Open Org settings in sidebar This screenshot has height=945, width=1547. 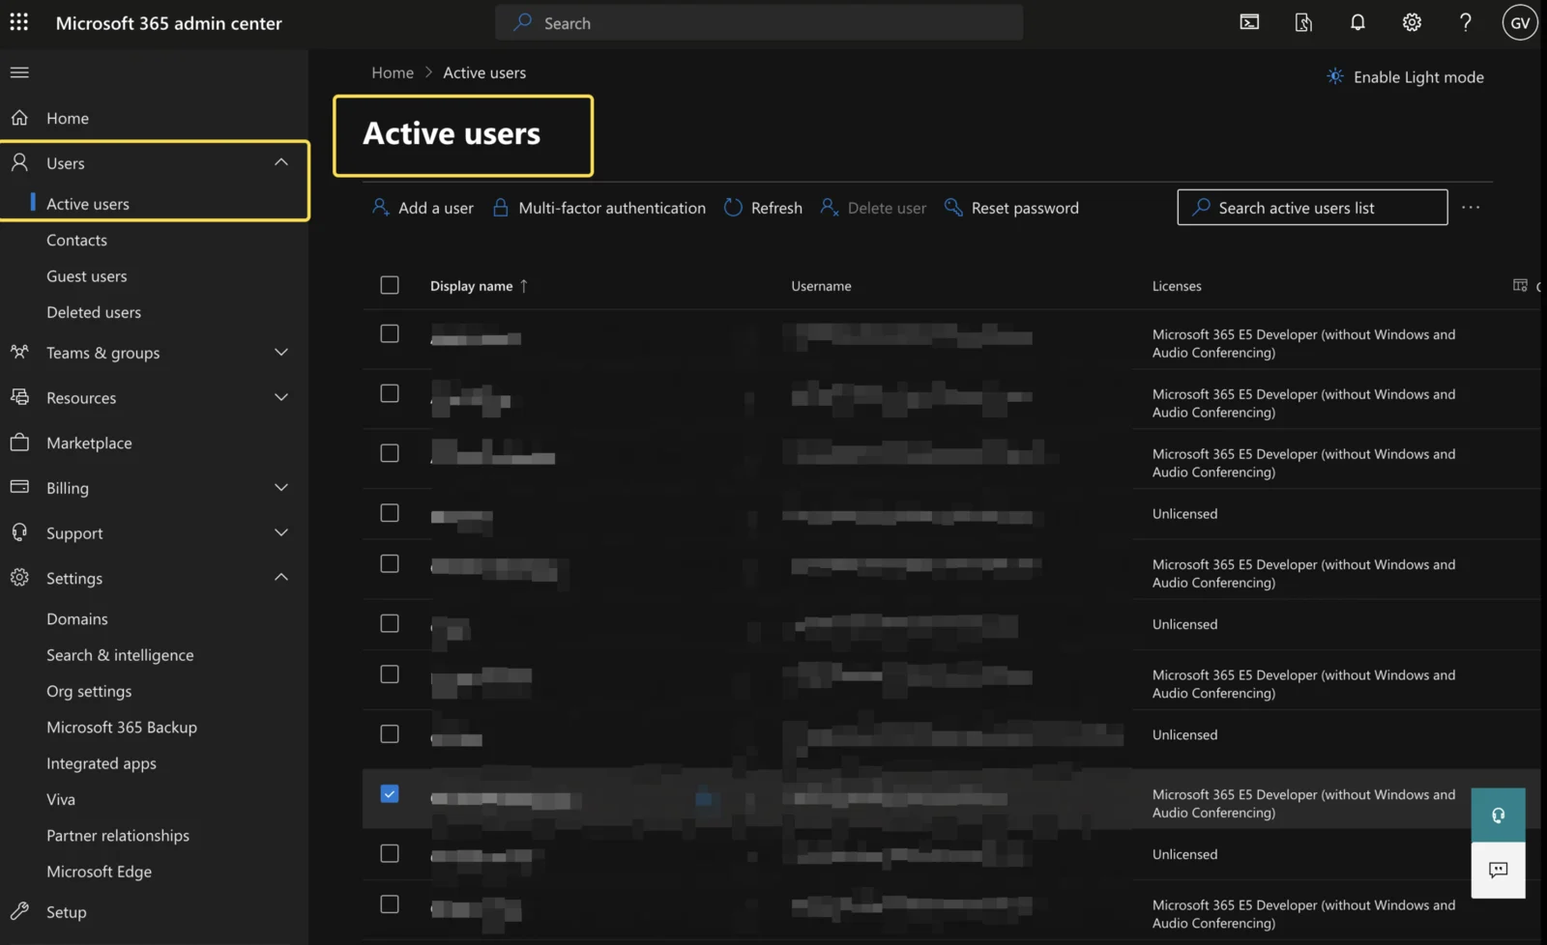pyautogui.click(x=89, y=691)
